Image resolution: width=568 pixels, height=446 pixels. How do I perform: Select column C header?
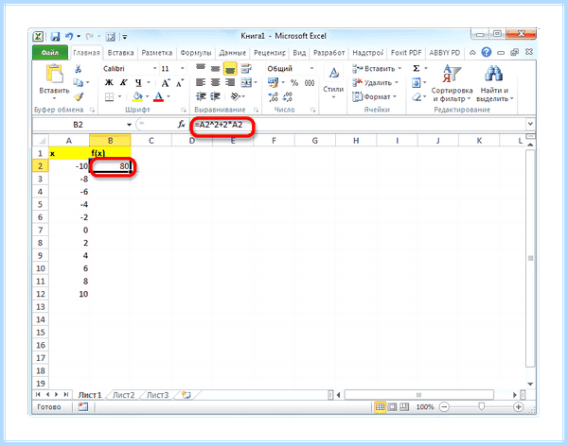coord(151,141)
